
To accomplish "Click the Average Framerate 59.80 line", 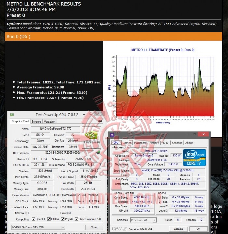I will coord(40,87).
